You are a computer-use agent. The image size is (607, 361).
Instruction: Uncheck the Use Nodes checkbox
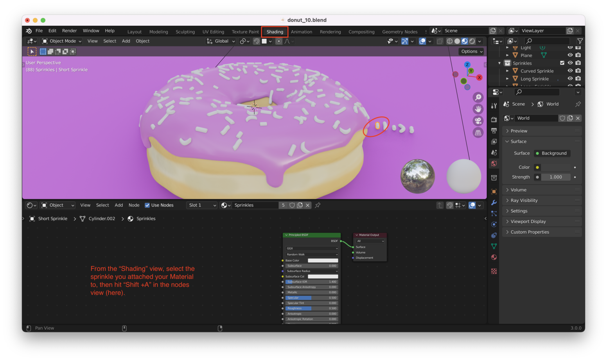point(147,205)
